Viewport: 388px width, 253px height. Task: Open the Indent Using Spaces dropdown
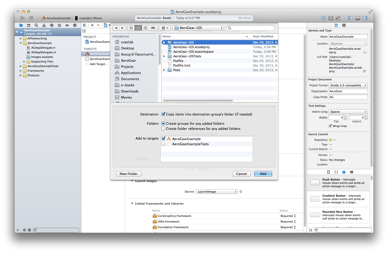348,112
